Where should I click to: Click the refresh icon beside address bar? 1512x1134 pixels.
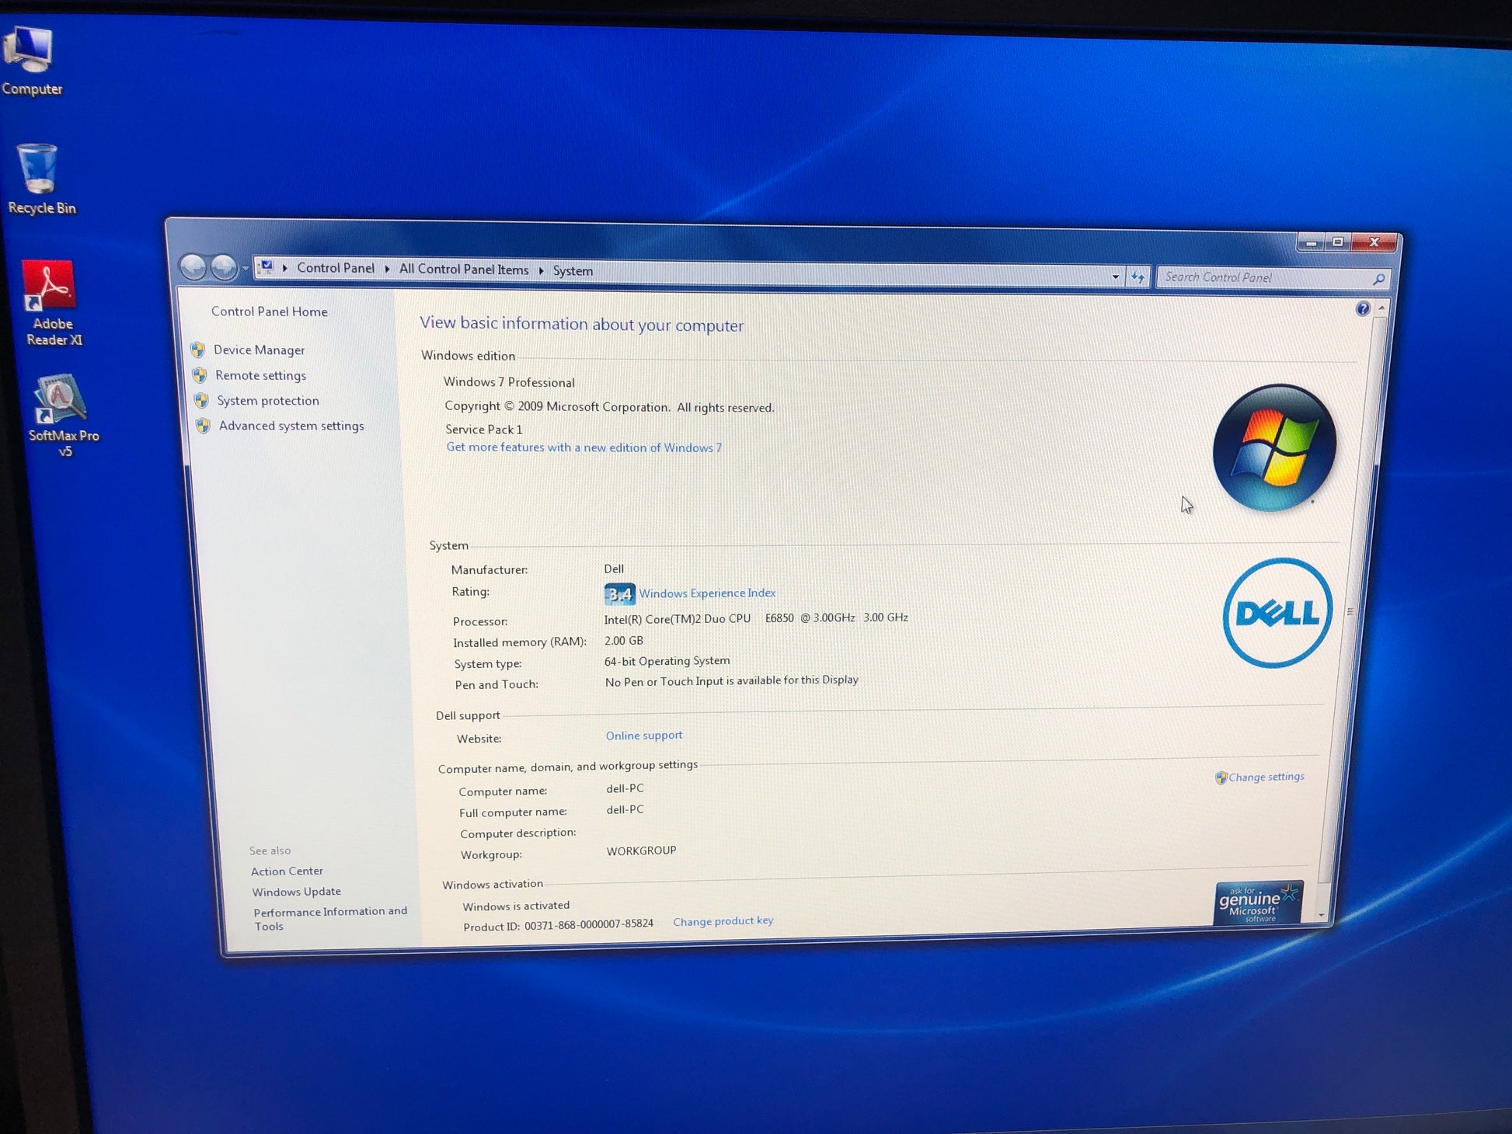point(1137,277)
